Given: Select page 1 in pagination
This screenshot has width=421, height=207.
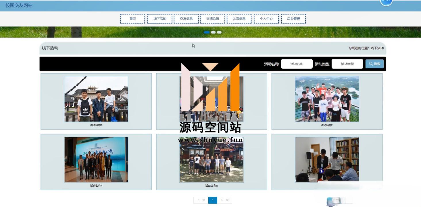Looking at the screenshot, I should click(x=213, y=200).
